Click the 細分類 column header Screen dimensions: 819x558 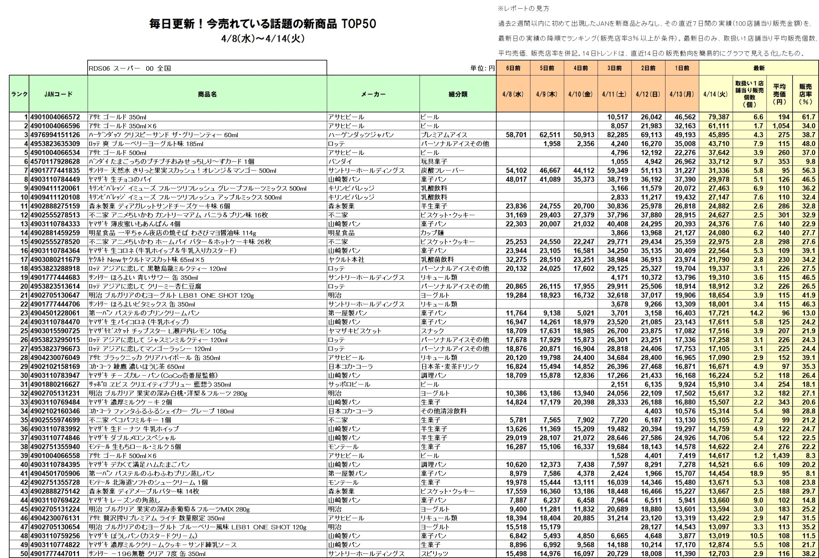pyautogui.click(x=458, y=94)
